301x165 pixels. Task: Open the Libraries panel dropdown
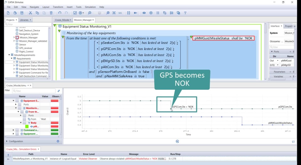(x=30, y=20)
